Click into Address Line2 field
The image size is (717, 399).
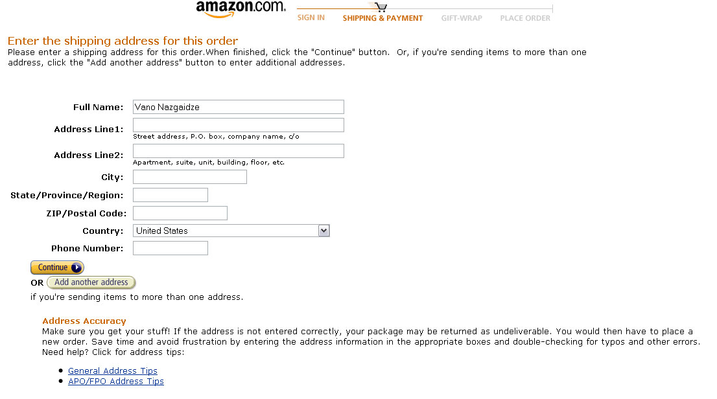point(238,151)
